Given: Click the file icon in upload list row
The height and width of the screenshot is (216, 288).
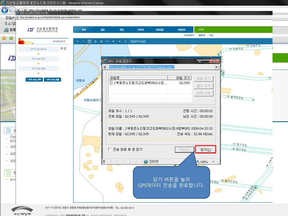Looking at the screenshot, I should point(111,83).
